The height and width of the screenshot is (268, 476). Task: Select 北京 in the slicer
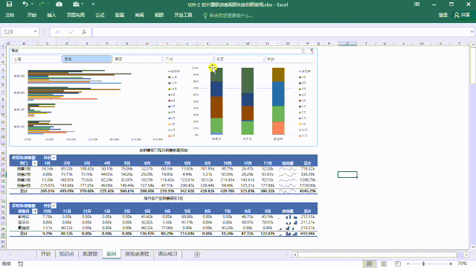tap(239, 60)
